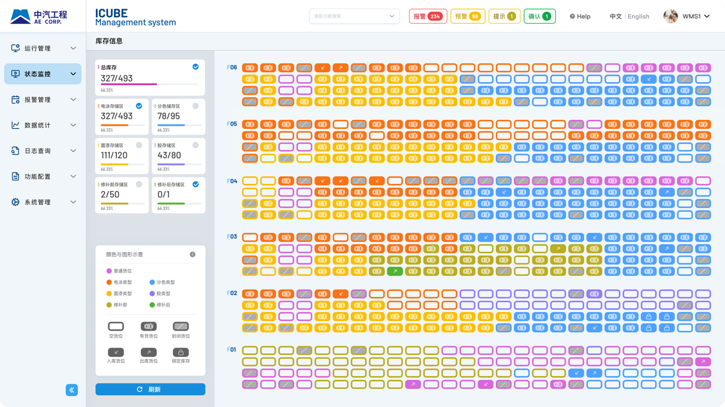Click the 中汽工程 AE Corp logo
The image size is (725, 407).
[x=38, y=16]
